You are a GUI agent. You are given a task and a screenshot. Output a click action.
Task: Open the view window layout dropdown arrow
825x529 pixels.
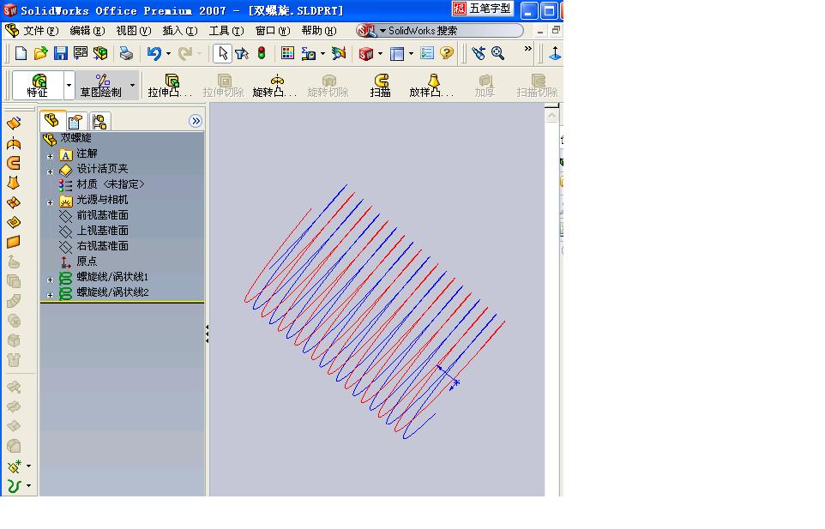[411, 54]
